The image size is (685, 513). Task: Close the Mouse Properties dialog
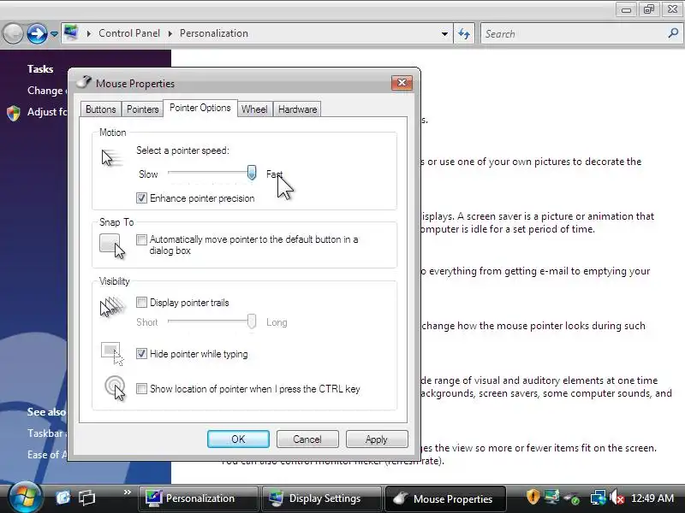point(402,83)
